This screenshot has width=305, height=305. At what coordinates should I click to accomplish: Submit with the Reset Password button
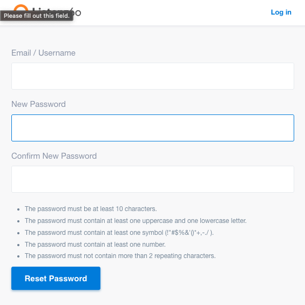[56, 278]
